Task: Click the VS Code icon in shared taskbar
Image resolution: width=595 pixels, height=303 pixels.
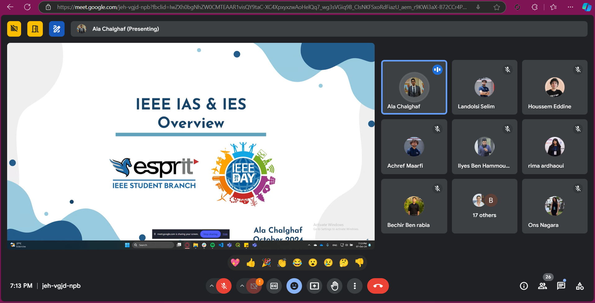Action: [x=221, y=245]
